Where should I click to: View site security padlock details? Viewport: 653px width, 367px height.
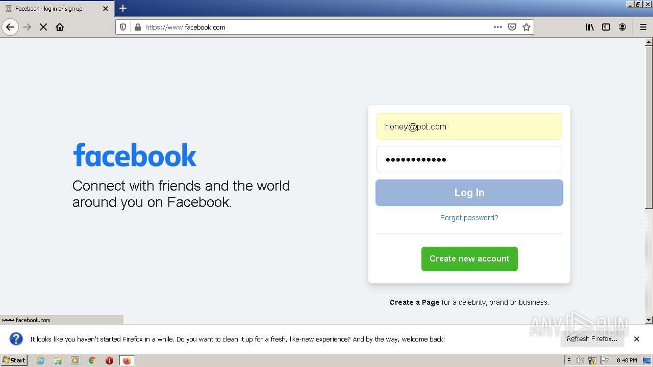point(137,27)
